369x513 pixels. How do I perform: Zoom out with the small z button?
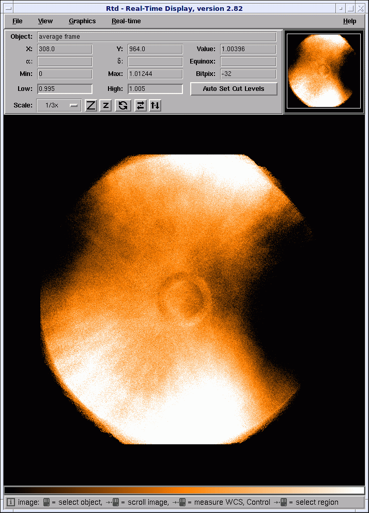pyautogui.click(x=105, y=105)
